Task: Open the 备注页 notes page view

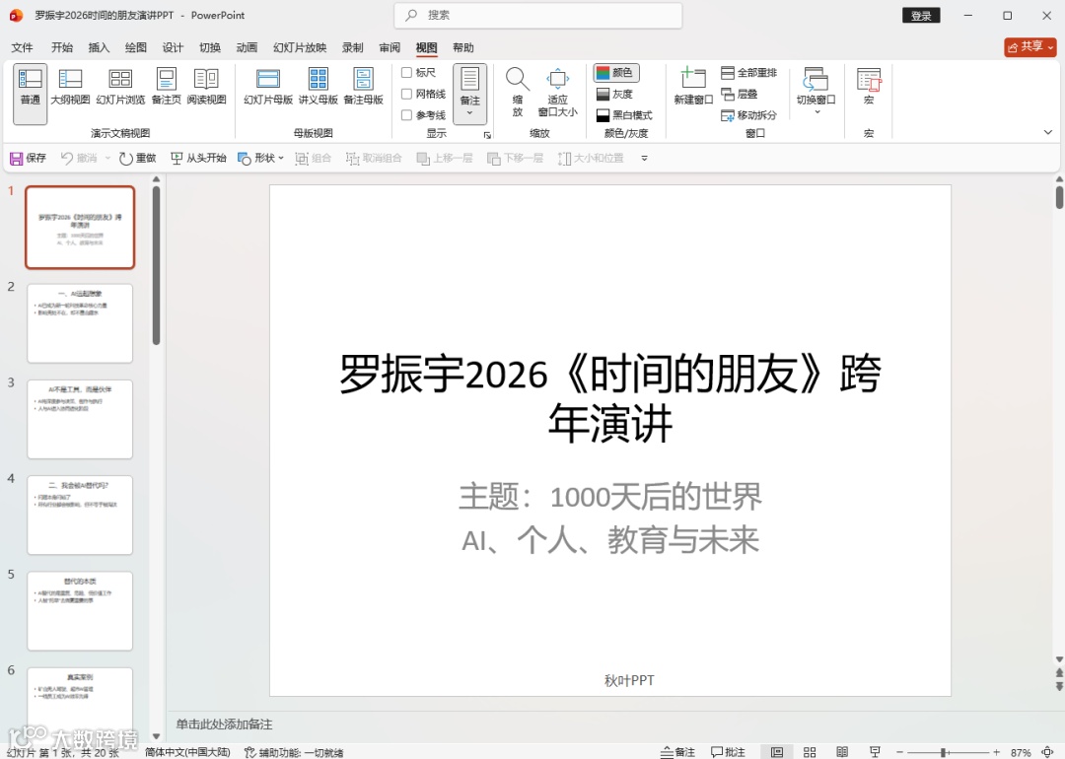Action: [167, 87]
